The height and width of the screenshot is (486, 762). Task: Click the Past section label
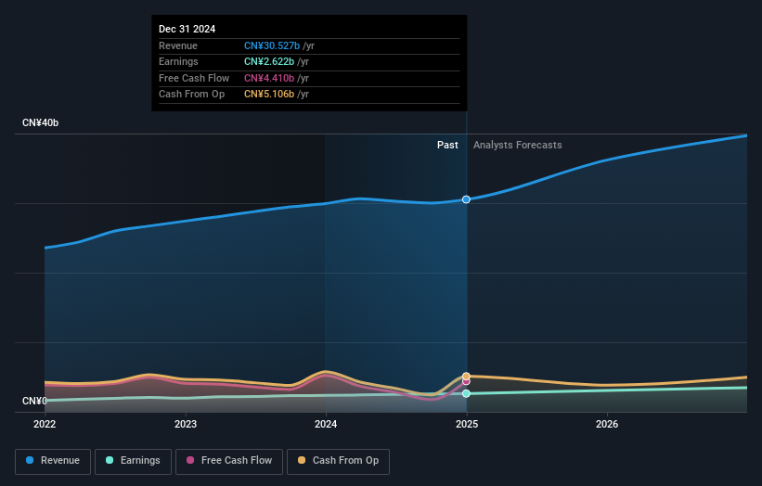coord(447,145)
